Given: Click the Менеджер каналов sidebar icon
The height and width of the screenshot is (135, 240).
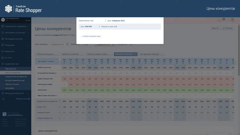Looking at the screenshot, I should point(3,39).
